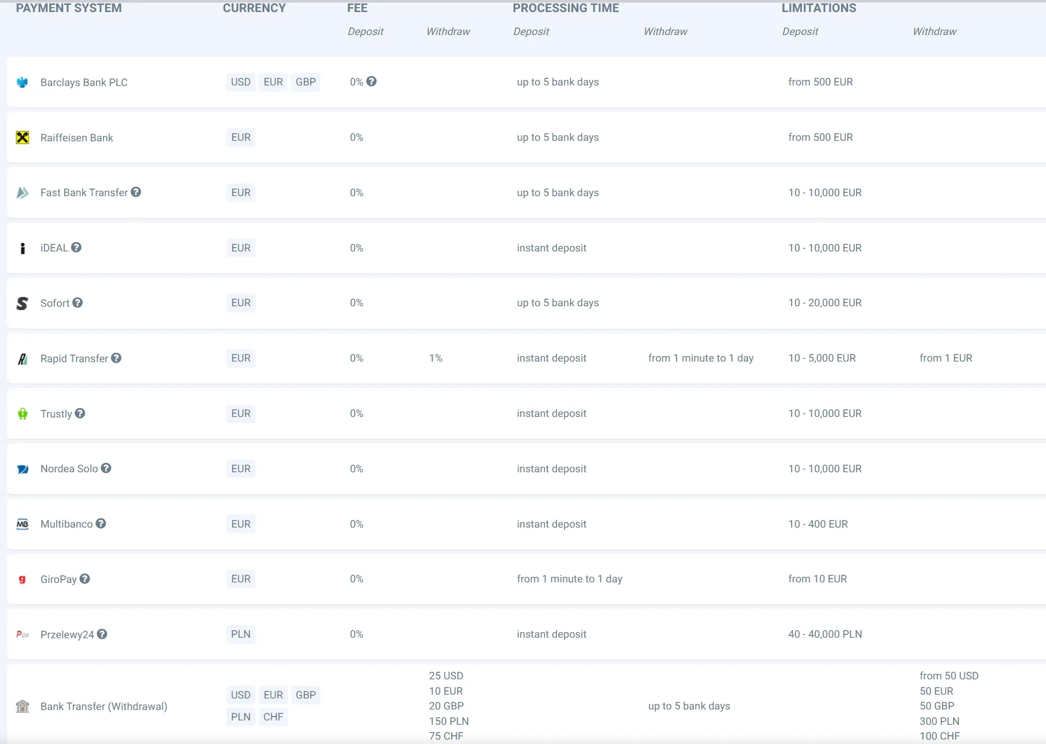The height and width of the screenshot is (744, 1046).
Task: Select EUR currency tag in Barclays row
Action: pos(273,82)
